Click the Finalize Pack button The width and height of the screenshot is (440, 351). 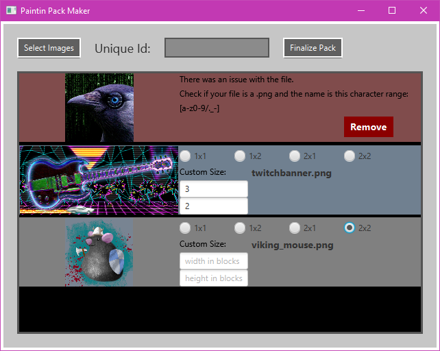313,48
